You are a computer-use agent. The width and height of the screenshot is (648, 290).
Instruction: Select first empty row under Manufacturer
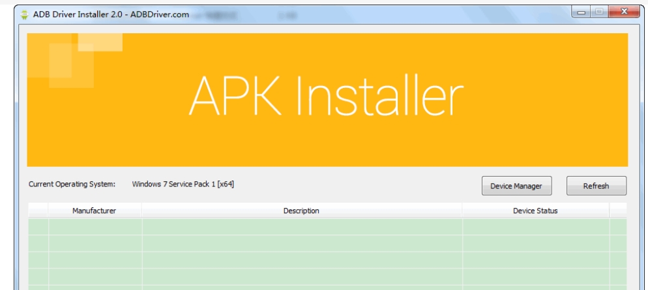coord(95,227)
